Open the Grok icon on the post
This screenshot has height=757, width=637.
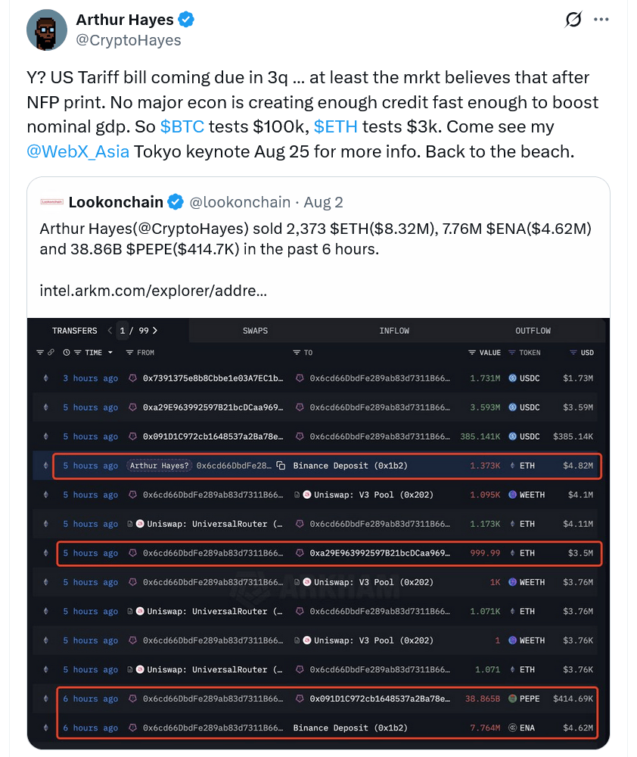coord(573,20)
